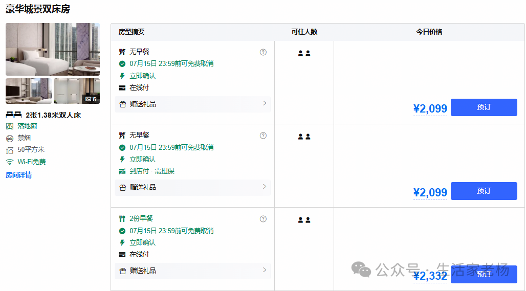This screenshot has width=526, height=291.
Task: Open the 房间详情 link
Action: click(x=19, y=175)
